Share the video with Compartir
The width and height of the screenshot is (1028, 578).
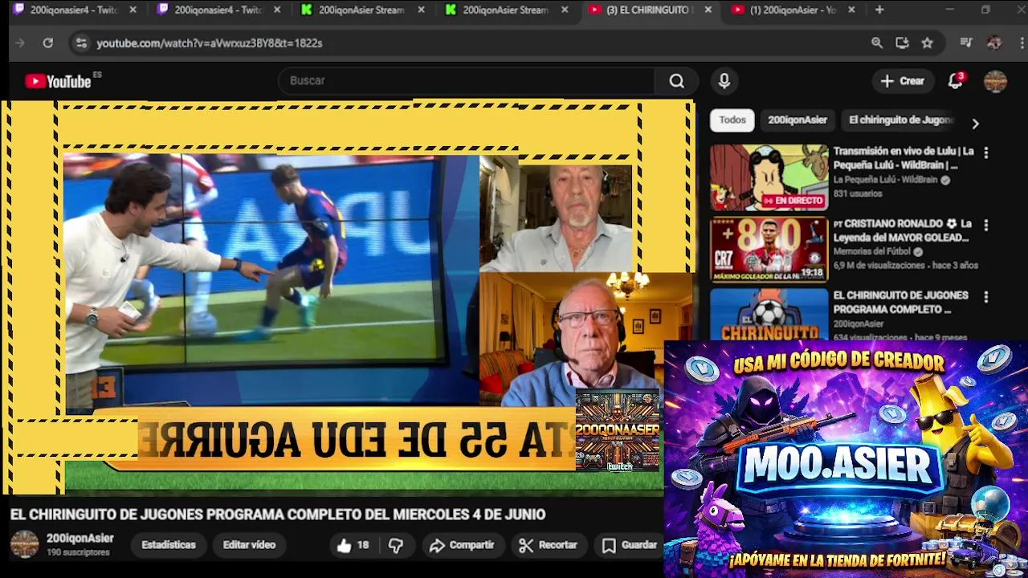[x=462, y=545]
